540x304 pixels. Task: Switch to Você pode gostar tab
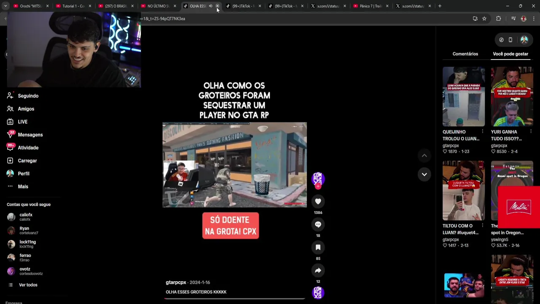point(510,54)
